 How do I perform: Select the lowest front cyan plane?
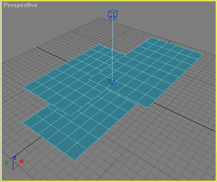pyautogui.click(x=59, y=133)
